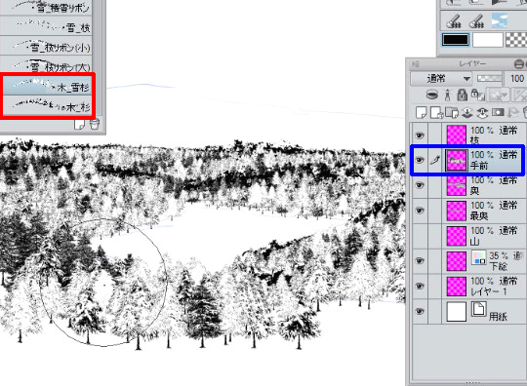Screen dimensions: 527x386
Task: Select the 木_杉 sub tool brush
Action: [x=47, y=105]
